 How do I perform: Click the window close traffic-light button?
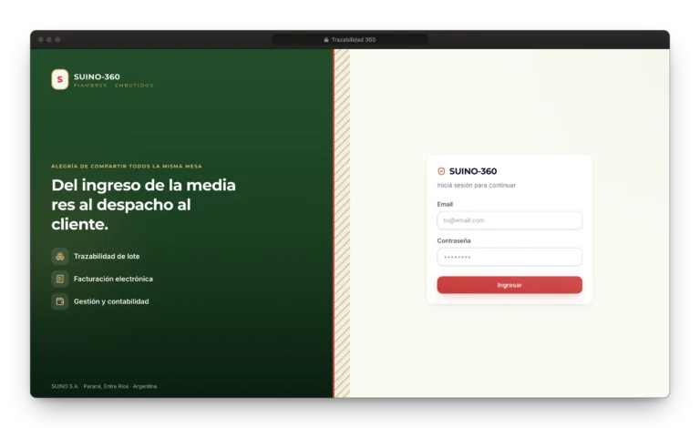tap(41, 40)
